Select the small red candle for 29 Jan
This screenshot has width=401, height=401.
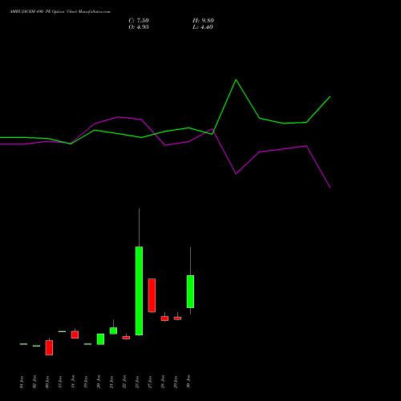[177, 318]
